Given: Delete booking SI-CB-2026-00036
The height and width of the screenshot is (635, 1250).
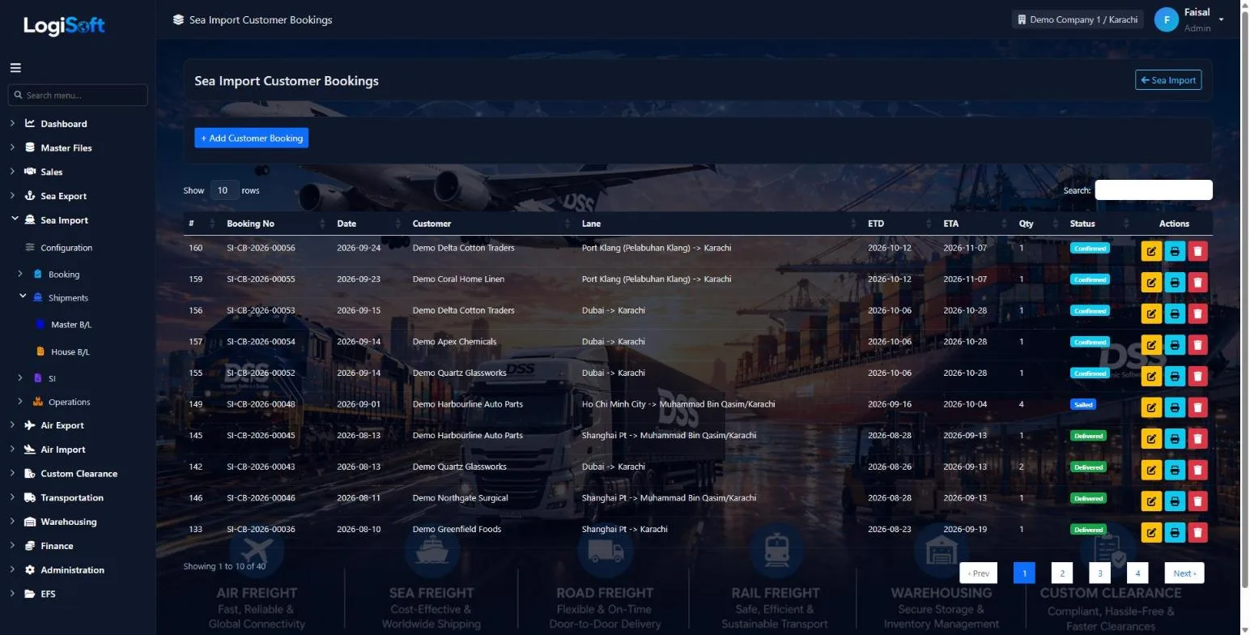Looking at the screenshot, I should 1197,532.
